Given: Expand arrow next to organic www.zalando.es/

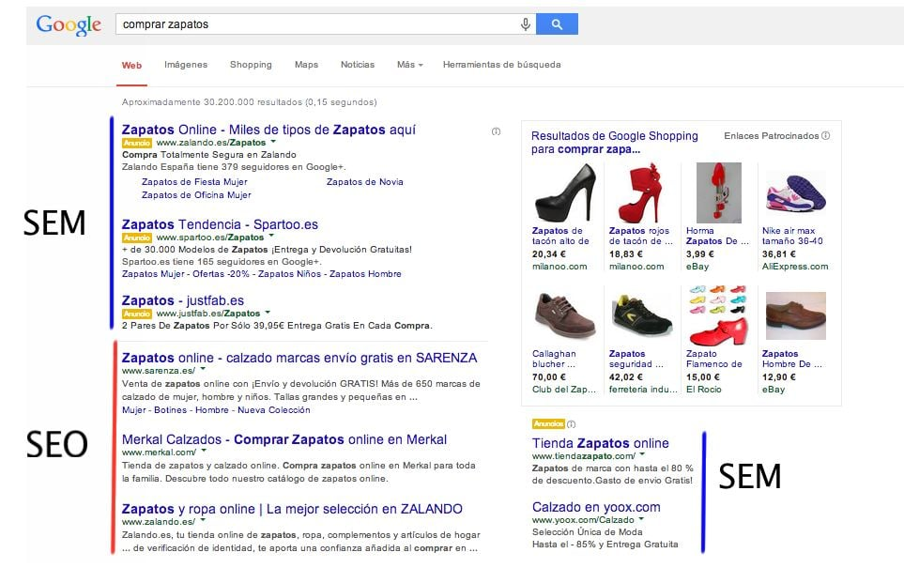Looking at the screenshot, I should pos(203,520).
